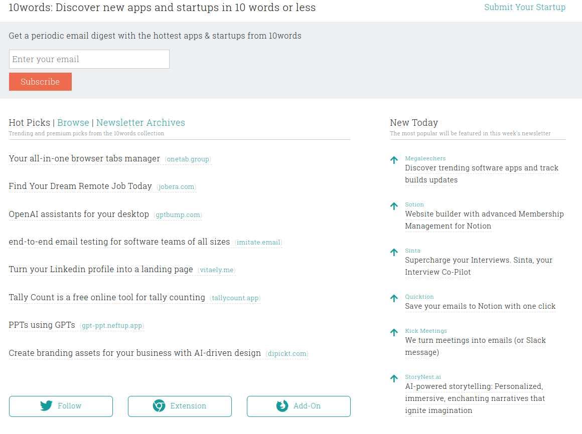Click the Twitter bird icon on Follow

pyautogui.click(x=47, y=406)
